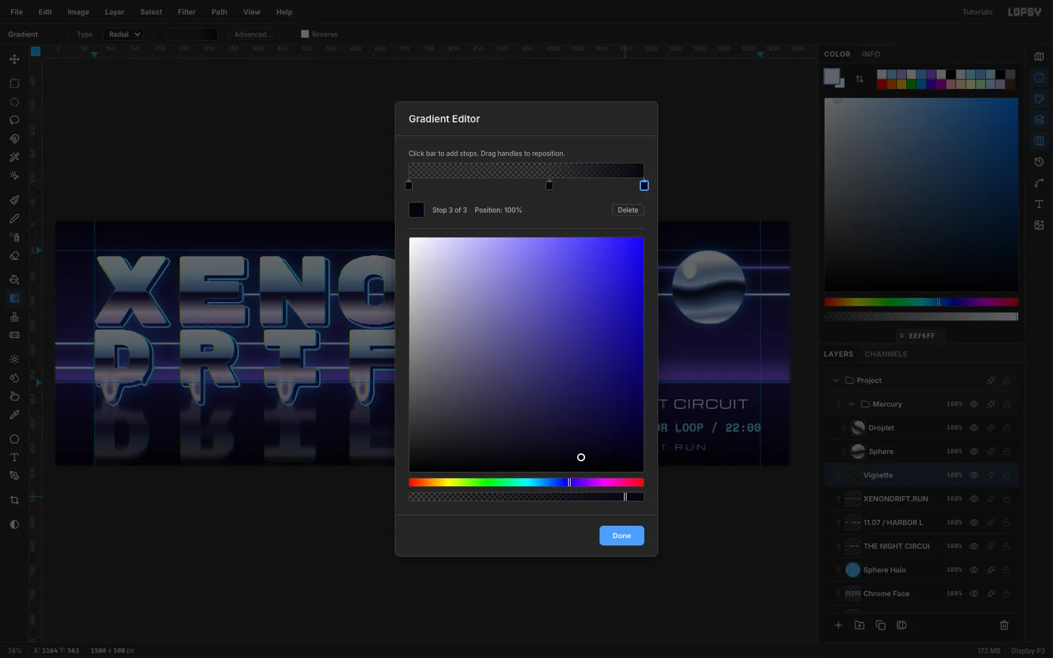Viewport: 1053px width, 658px height.
Task: Create a new layer with plus icon
Action: [x=838, y=625]
